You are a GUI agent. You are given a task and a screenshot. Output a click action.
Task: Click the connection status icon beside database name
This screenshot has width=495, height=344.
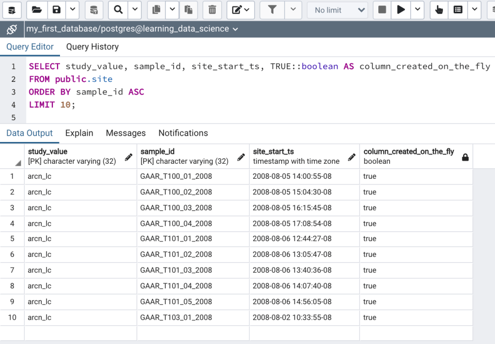[12, 30]
